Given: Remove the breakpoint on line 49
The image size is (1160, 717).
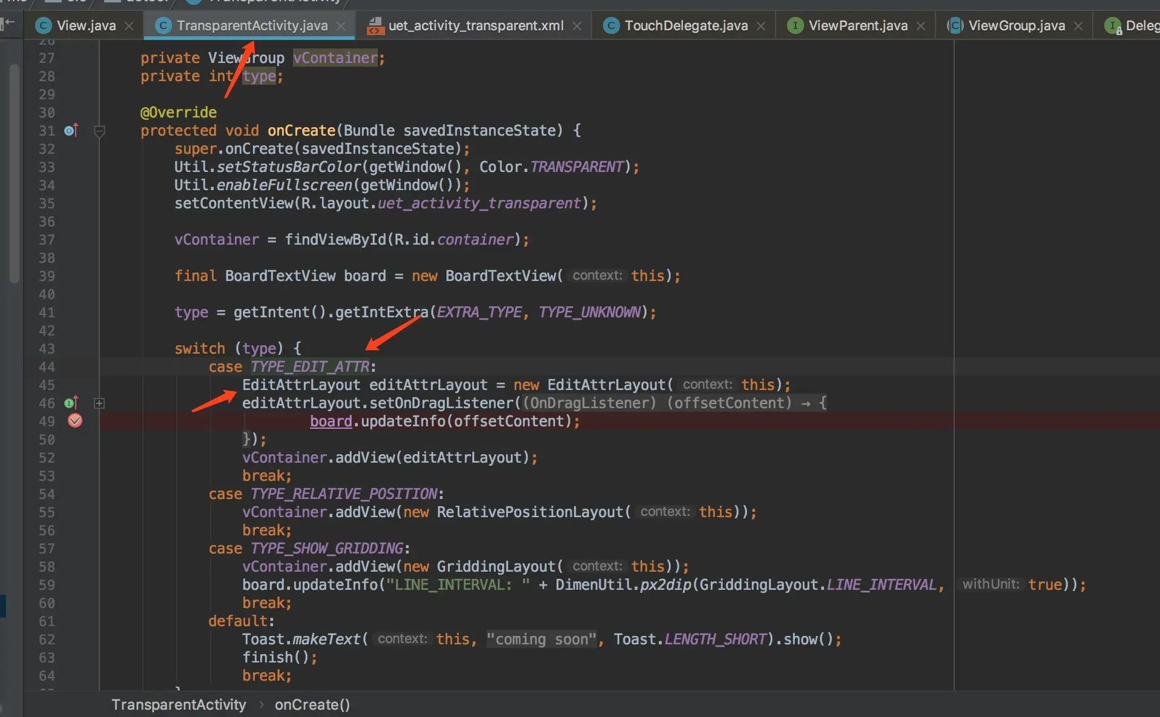Looking at the screenshot, I should pos(75,421).
